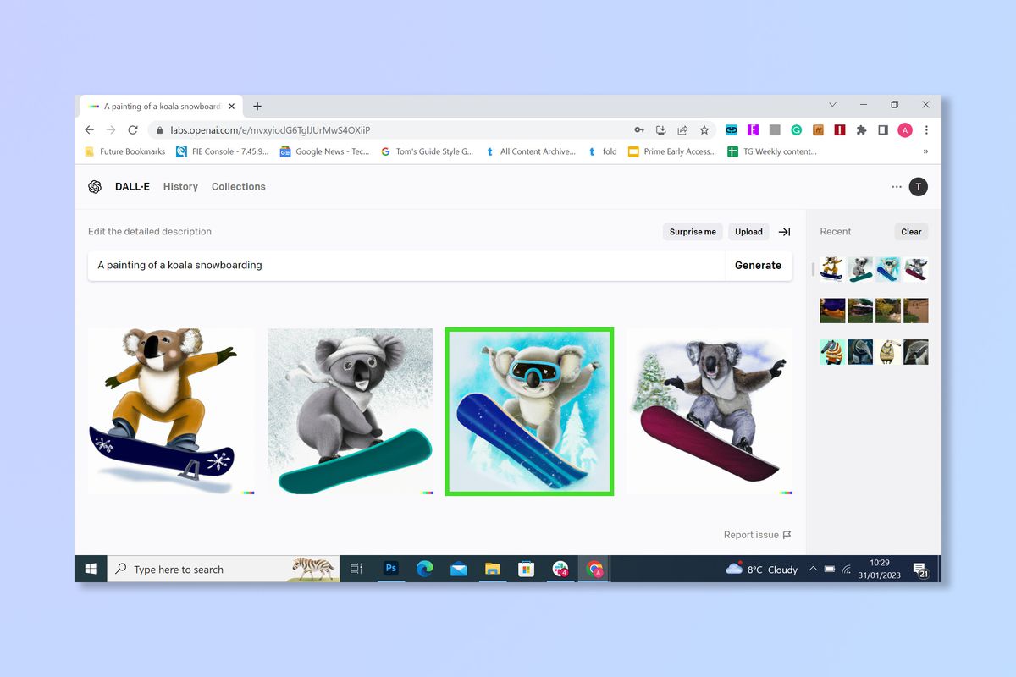Open the three-dot options menu beside the avatar
The width and height of the screenshot is (1016, 677).
pos(896,186)
